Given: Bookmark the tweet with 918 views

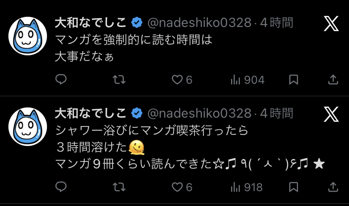Looking at the screenshot, I should (x=294, y=187).
